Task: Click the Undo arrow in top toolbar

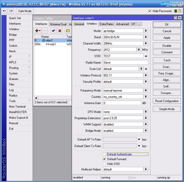Action: click(4, 11)
